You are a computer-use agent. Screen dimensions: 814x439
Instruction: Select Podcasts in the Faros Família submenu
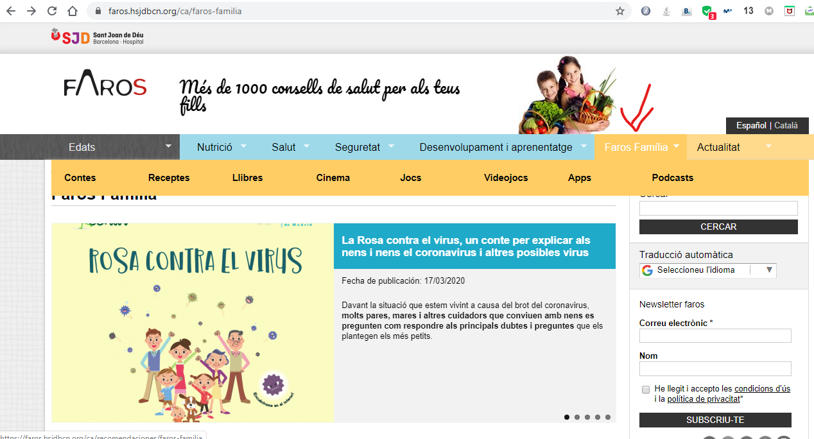click(672, 178)
